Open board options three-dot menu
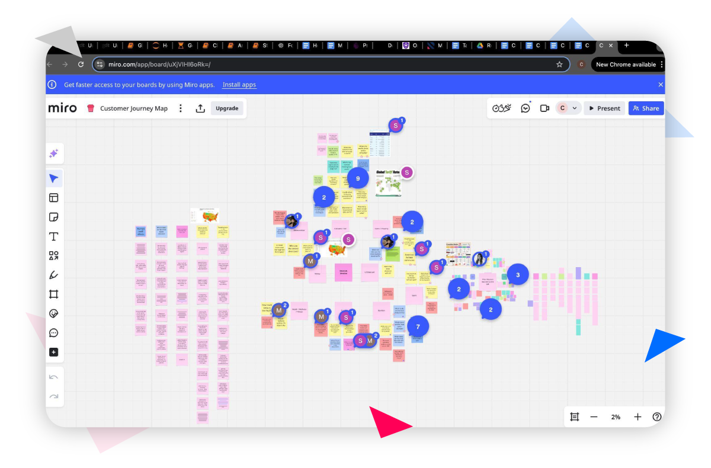This screenshot has height=468, width=711. point(181,108)
